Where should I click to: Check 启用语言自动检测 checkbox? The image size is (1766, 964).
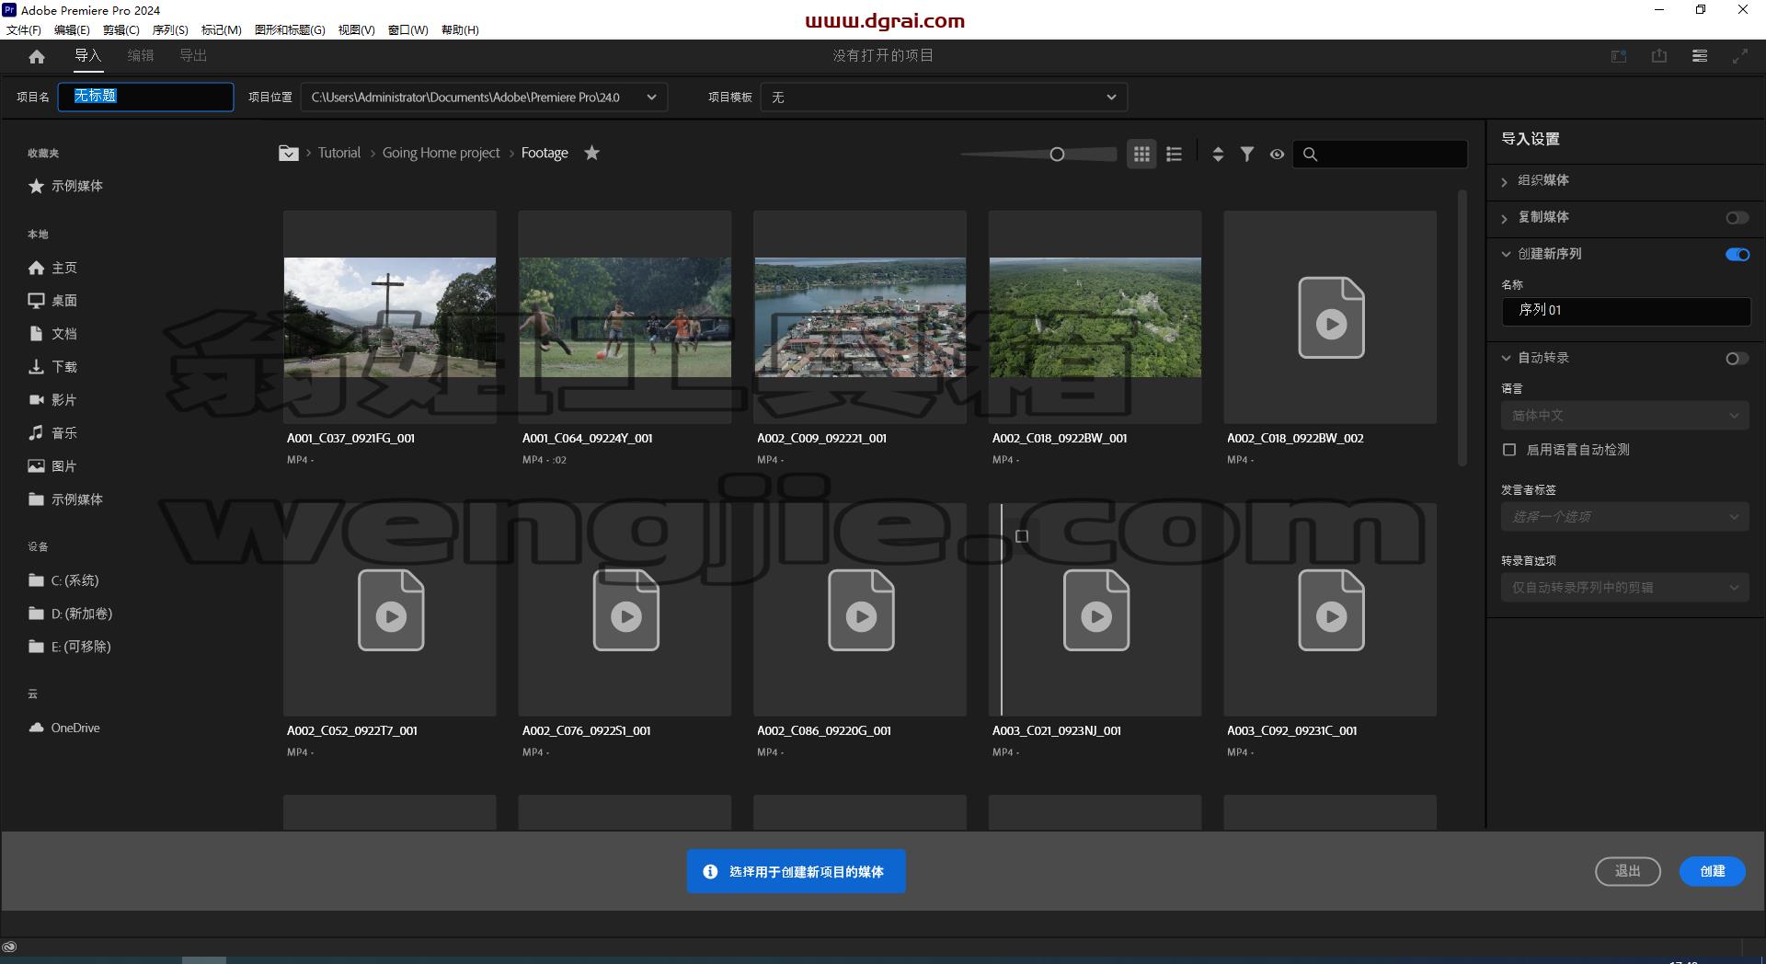(x=1509, y=450)
